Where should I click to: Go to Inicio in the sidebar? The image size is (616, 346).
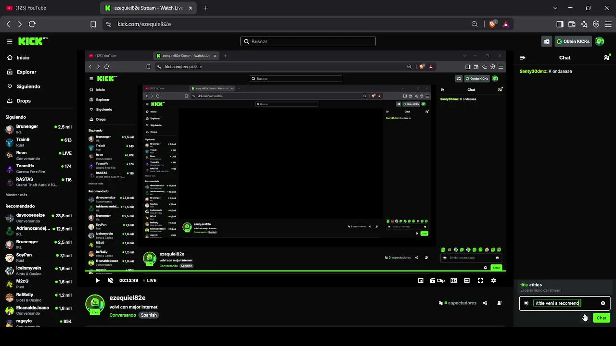pyautogui.click(x=23, y=58)
